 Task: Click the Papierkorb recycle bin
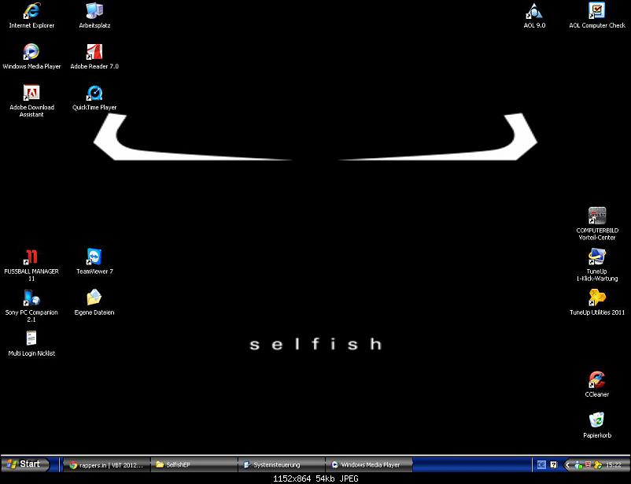596,421
